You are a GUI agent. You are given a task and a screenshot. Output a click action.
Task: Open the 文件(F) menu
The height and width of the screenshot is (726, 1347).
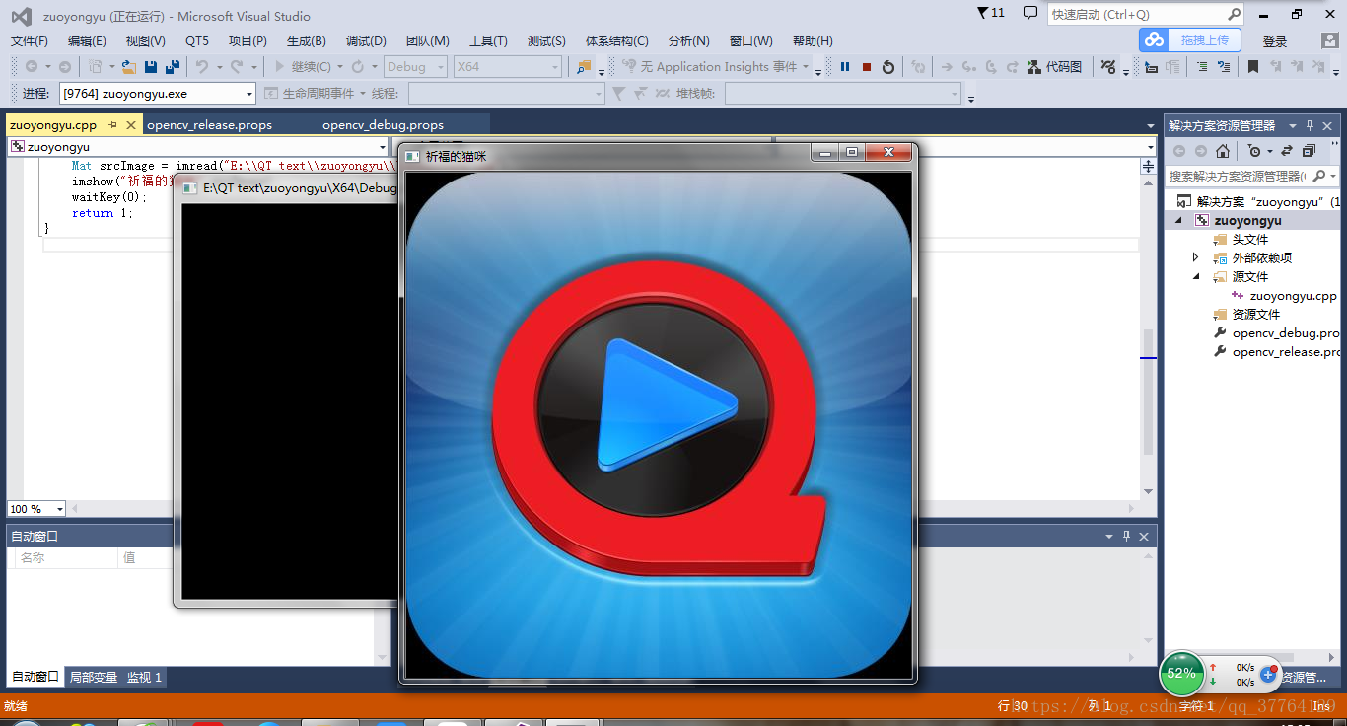pyautogui.click(x=30, y=40)
